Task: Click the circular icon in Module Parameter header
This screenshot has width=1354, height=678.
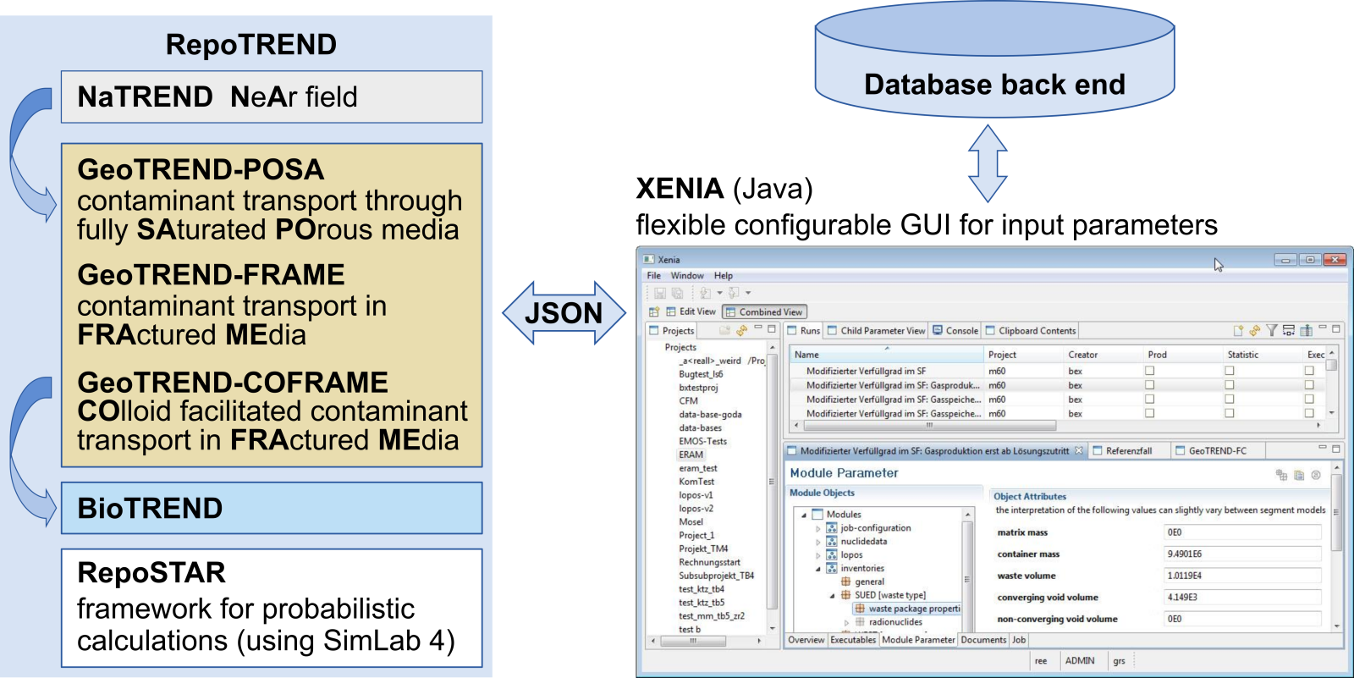Action: click(x=1316, y=475)
